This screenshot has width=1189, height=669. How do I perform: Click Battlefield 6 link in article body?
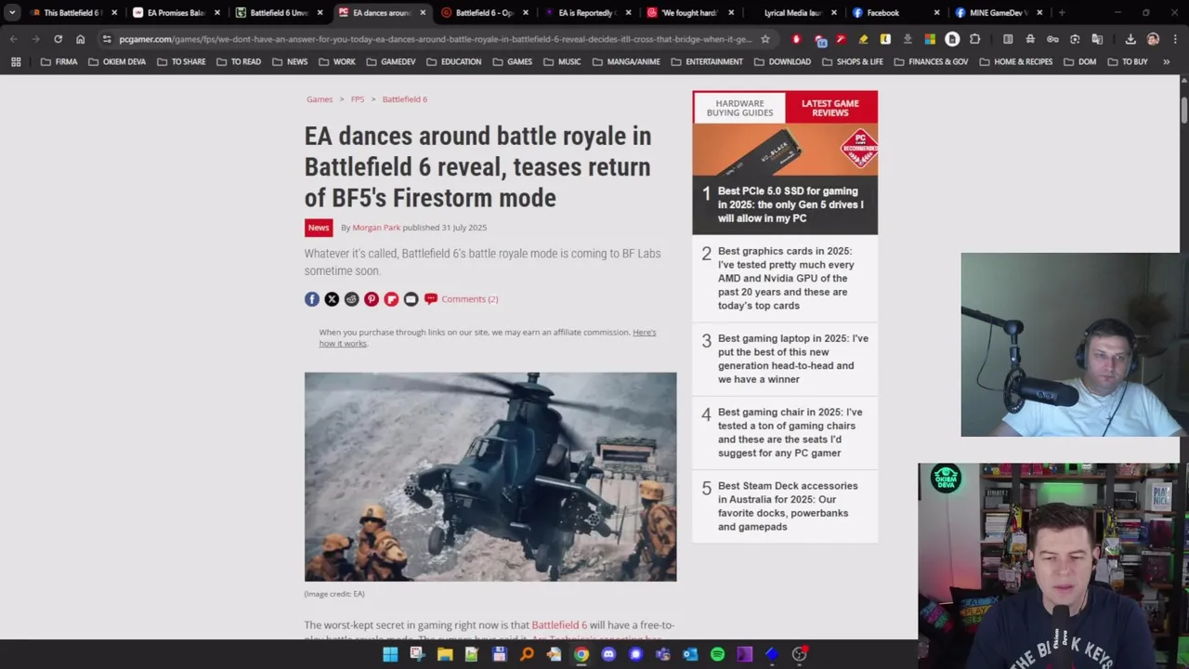point(559,625)
